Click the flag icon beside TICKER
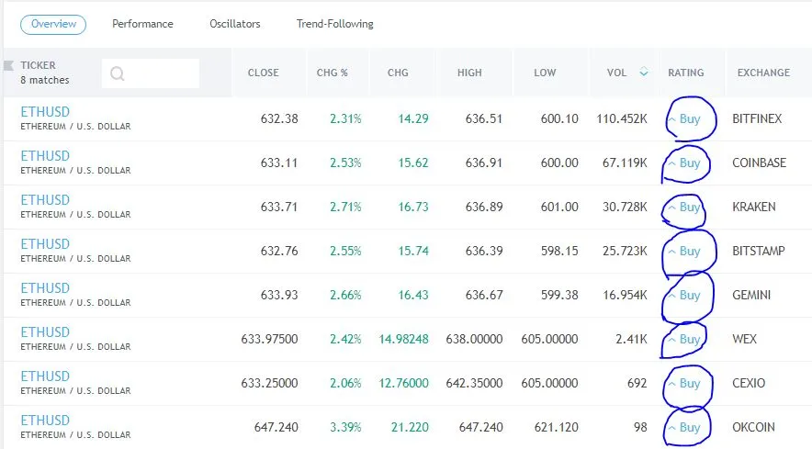 (x=8, y=65)
